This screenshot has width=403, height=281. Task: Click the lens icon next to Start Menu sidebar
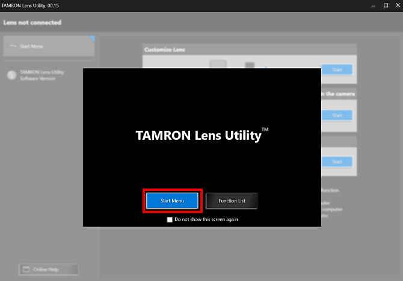point(13,46)
